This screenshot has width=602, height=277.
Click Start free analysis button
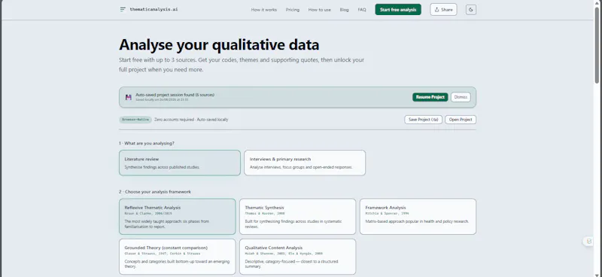(398, 10)
